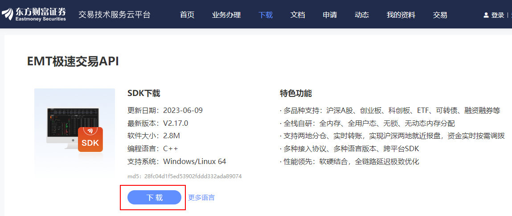The width and height of the screenshot is (512, 216).
Task: Open the 交易 menu item
Action: (x=440, y=15)
